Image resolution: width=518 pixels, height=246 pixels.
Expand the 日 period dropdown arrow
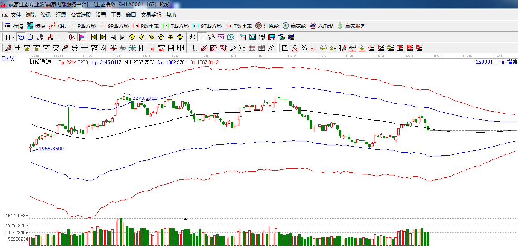(13, 37)
